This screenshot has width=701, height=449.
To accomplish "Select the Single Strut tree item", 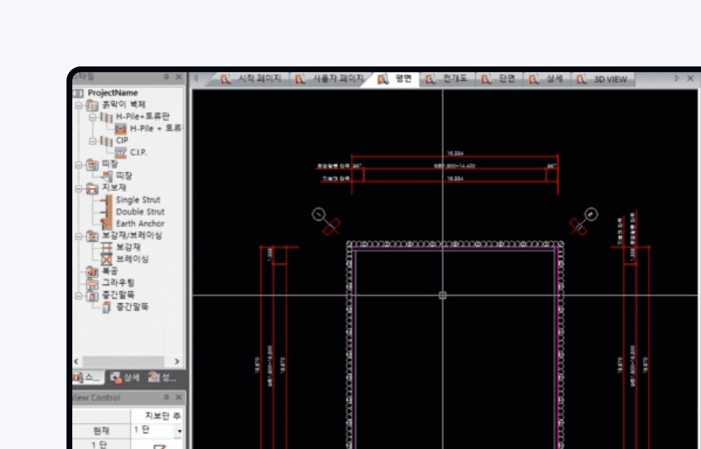I will tap(138, 200).
